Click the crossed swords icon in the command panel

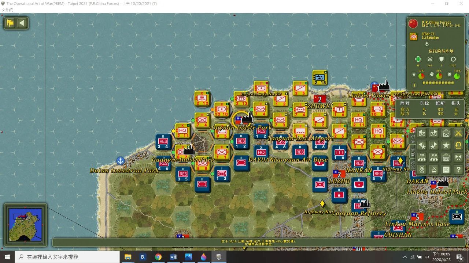(458, 133)
